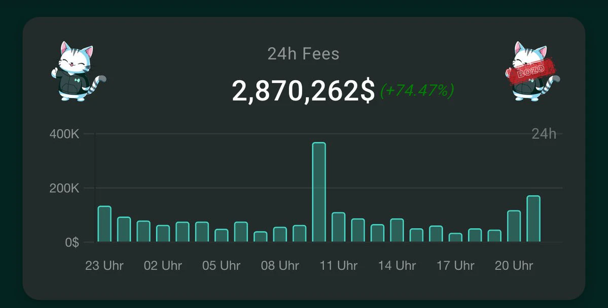The image size is (608, 308).
Task: Click the cat mascot stamped BOZO
Action: tap(532, 72)
